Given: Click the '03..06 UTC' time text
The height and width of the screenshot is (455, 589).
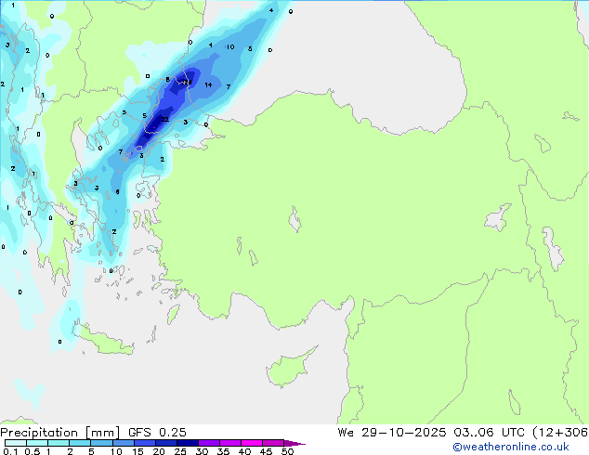Looking at the screenshot, I should [489, 432].
